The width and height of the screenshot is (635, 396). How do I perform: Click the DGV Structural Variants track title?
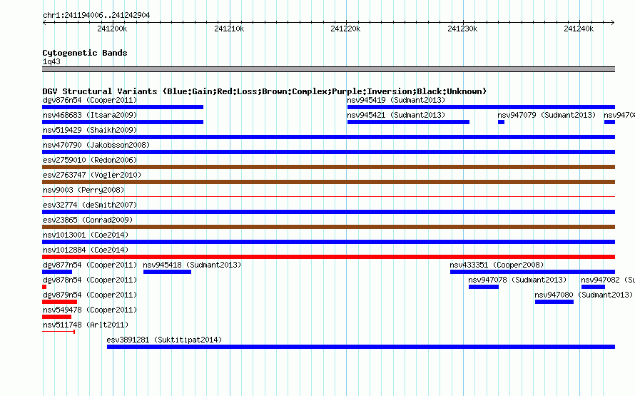pos(265,91)
